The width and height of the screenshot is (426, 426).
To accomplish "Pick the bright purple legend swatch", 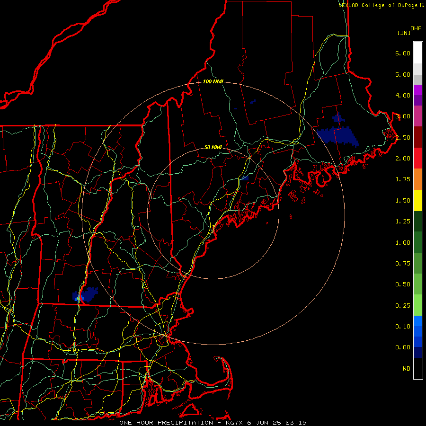I will click(x=418, y=90).
